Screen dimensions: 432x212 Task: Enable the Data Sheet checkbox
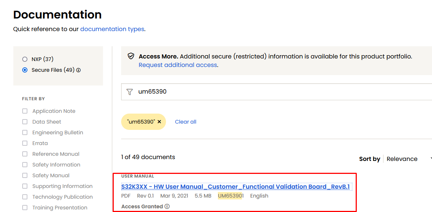click(x=25, y=122)
